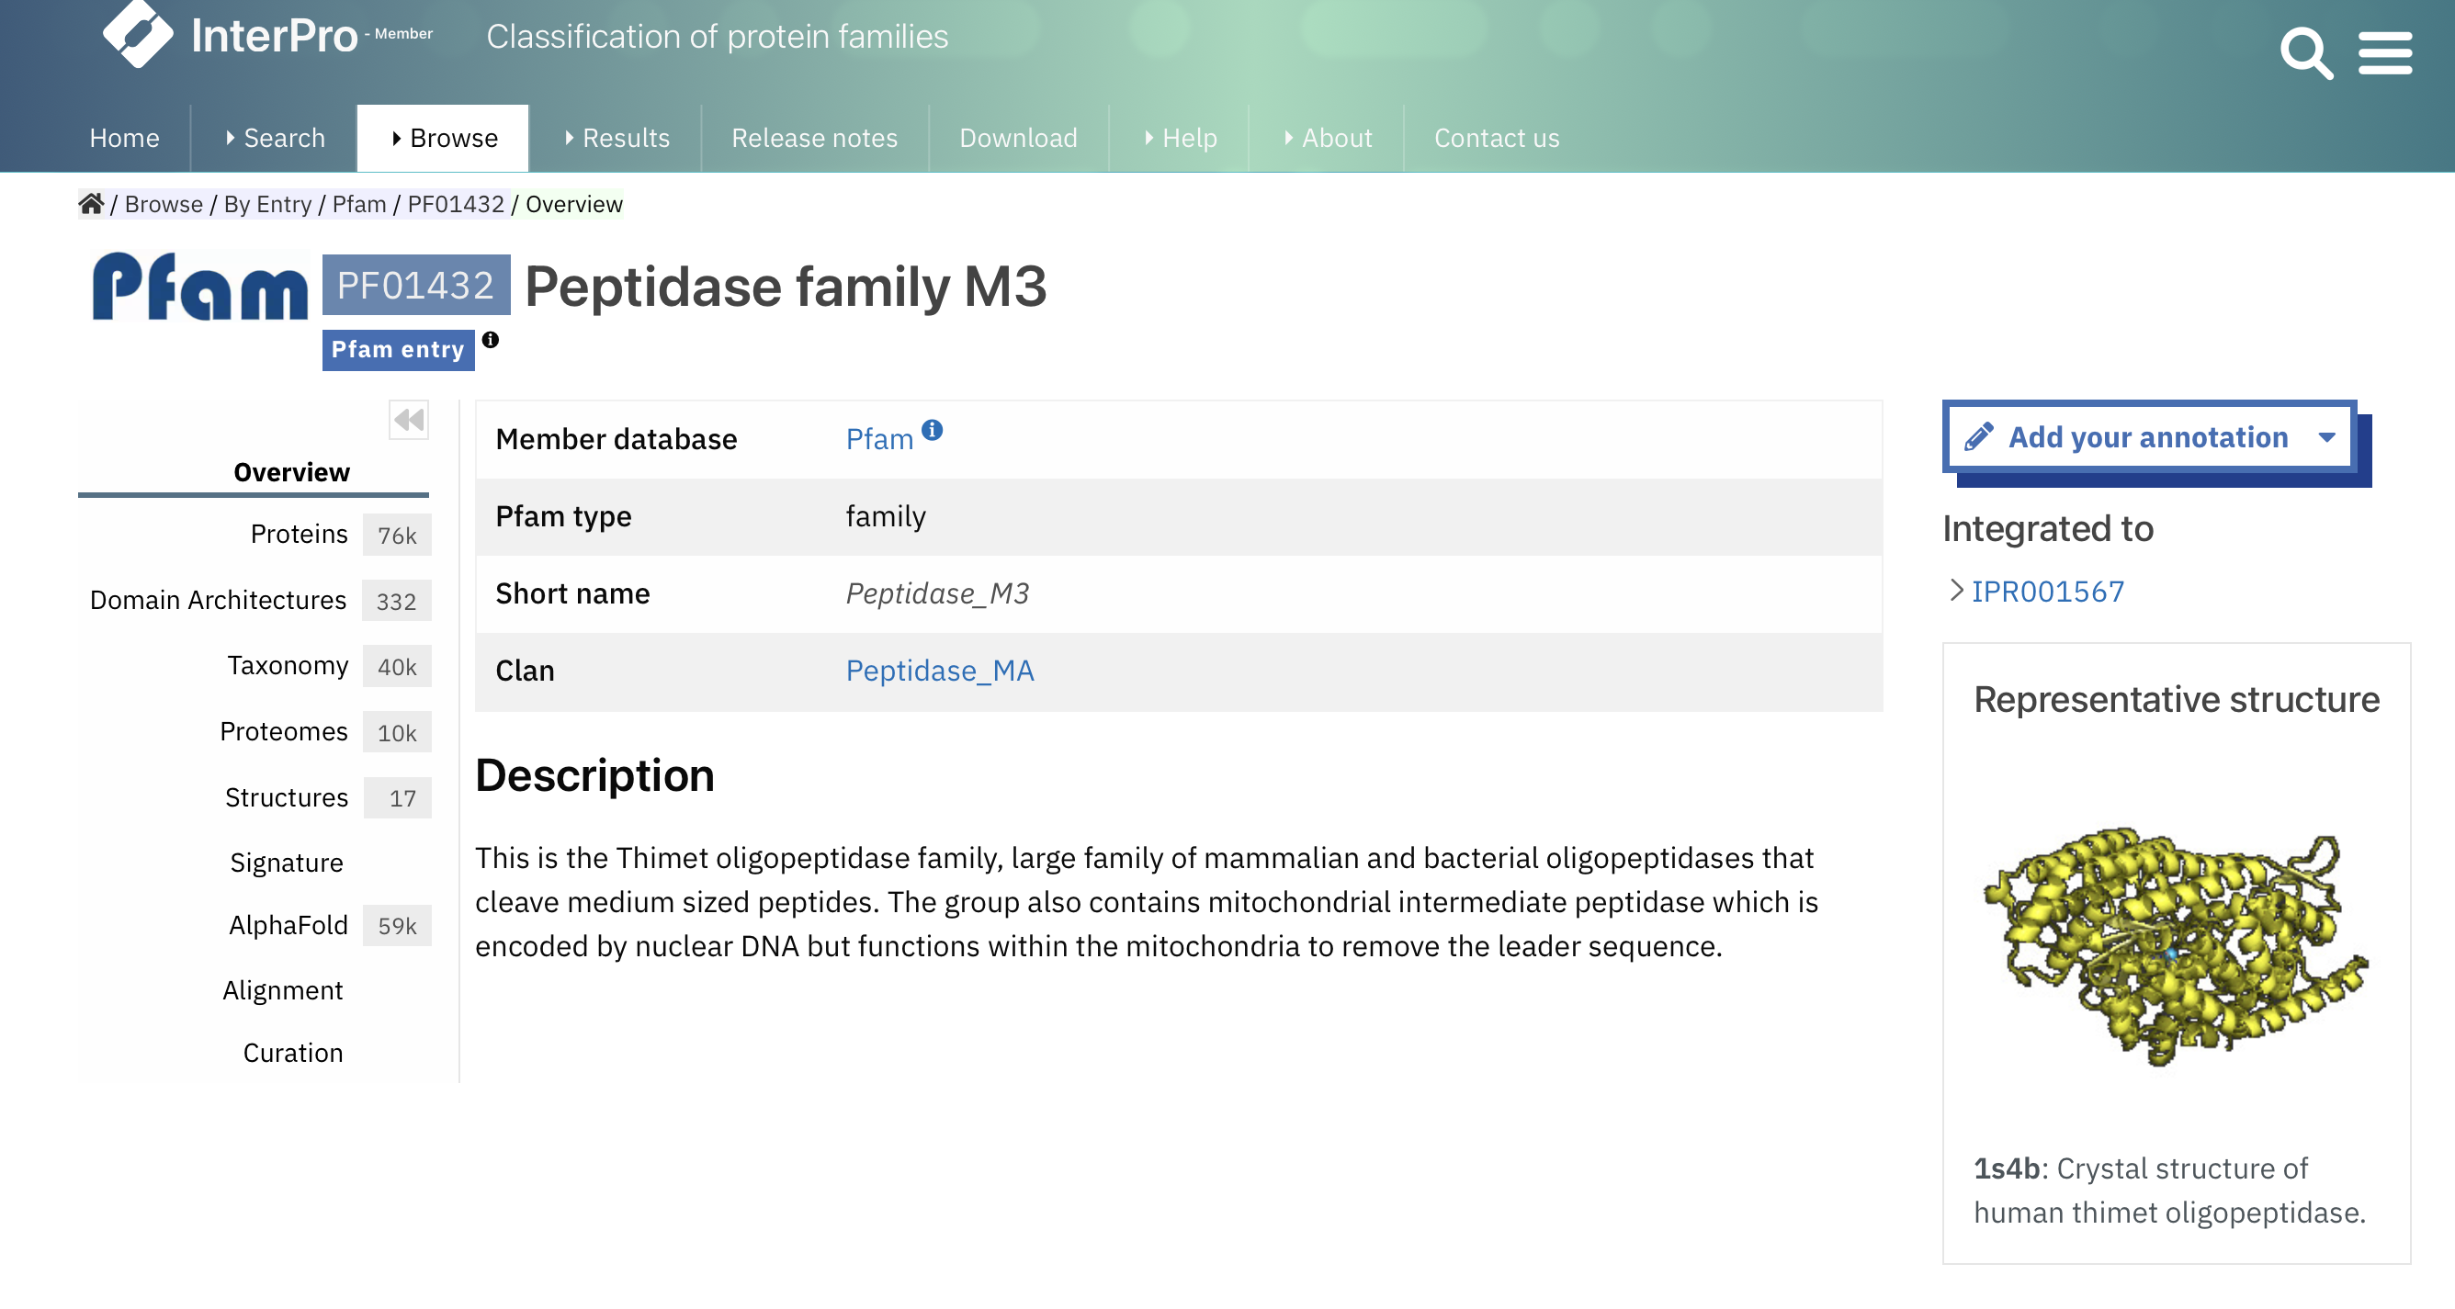The height and width of the screenshot is (1309, 2455).
Task: Click the Peptidase_M3 short name value
Action: [x=938, y=593]
